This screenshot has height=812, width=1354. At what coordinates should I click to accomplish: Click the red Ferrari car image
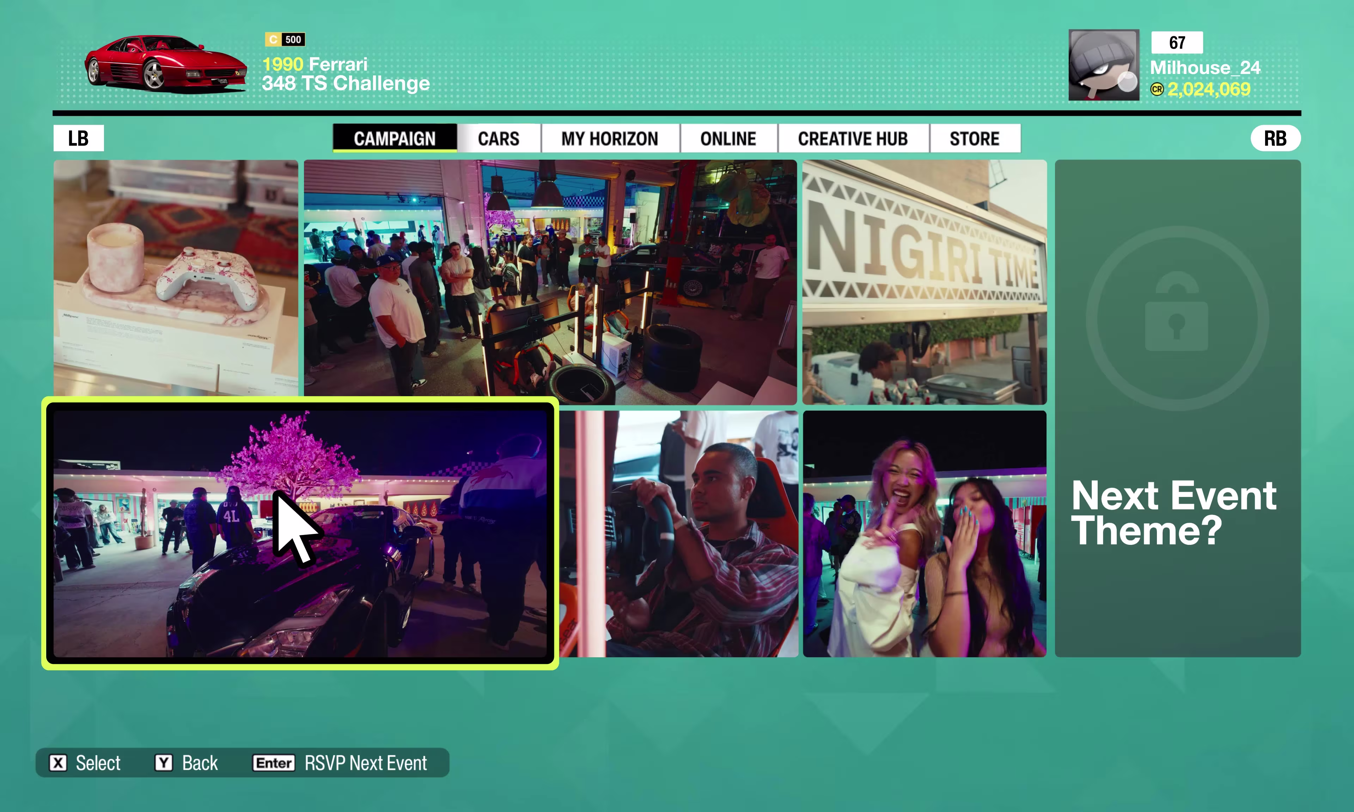pyautogui.click(x=166, y=64)
